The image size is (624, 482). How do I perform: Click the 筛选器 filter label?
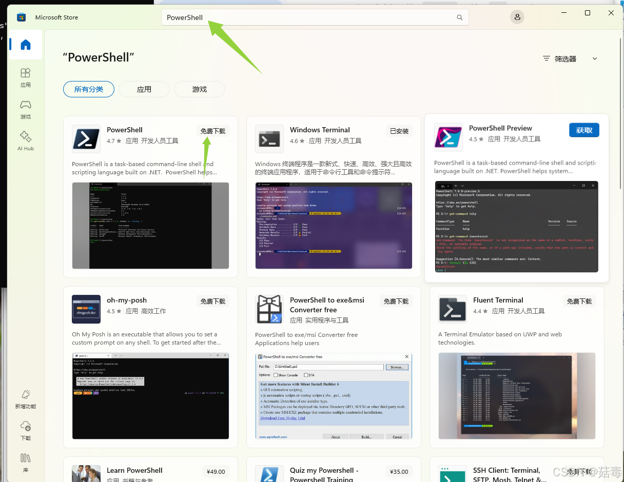click(x=565, y=59)
